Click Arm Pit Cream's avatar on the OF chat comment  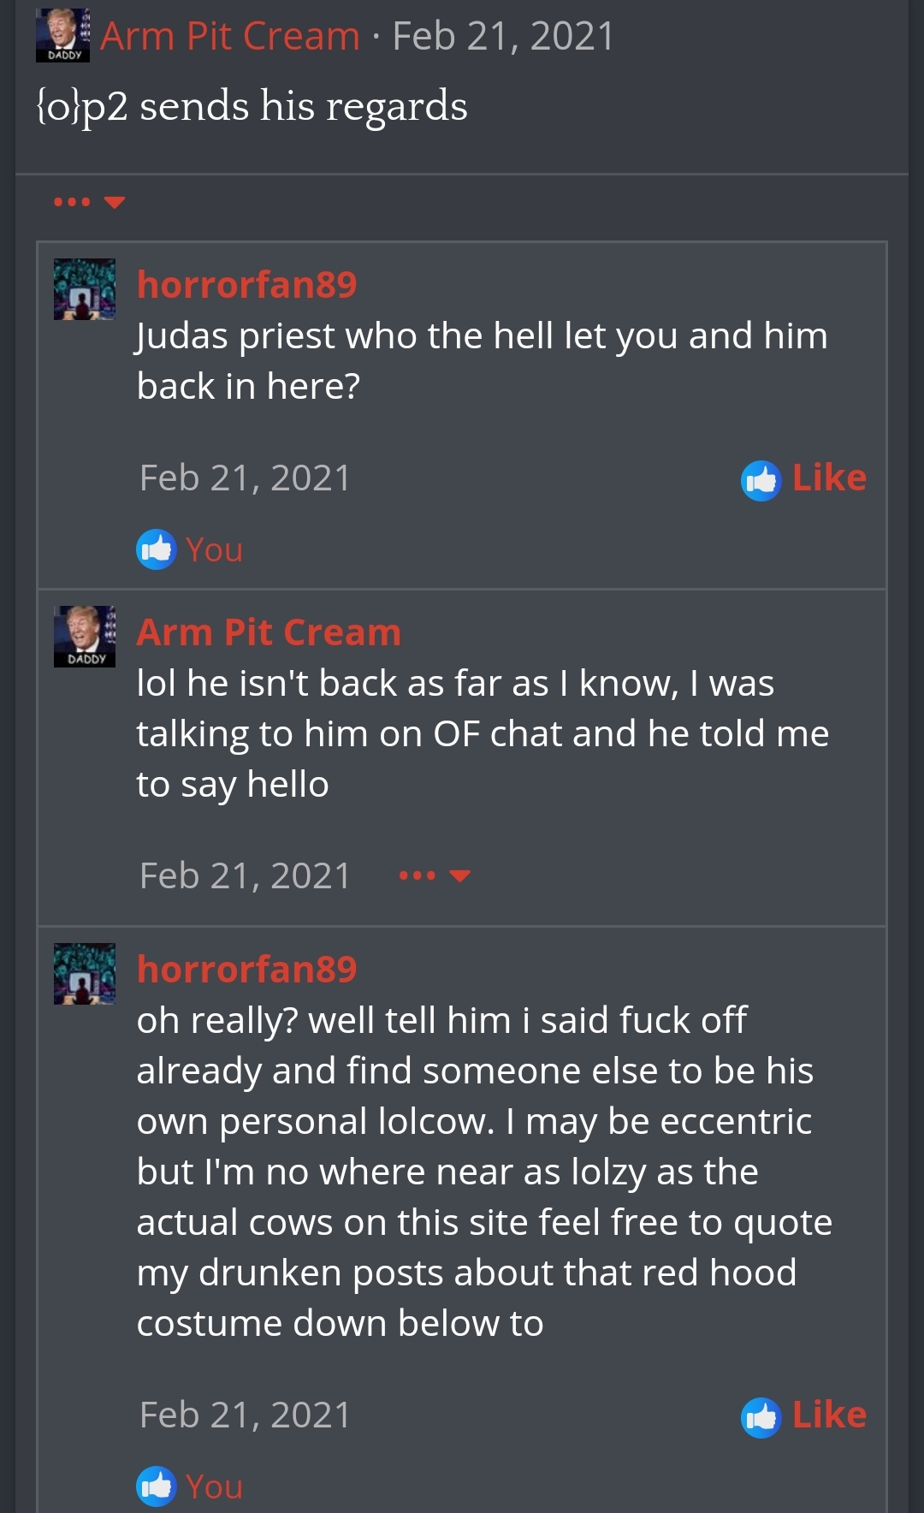tap(84, 636)
